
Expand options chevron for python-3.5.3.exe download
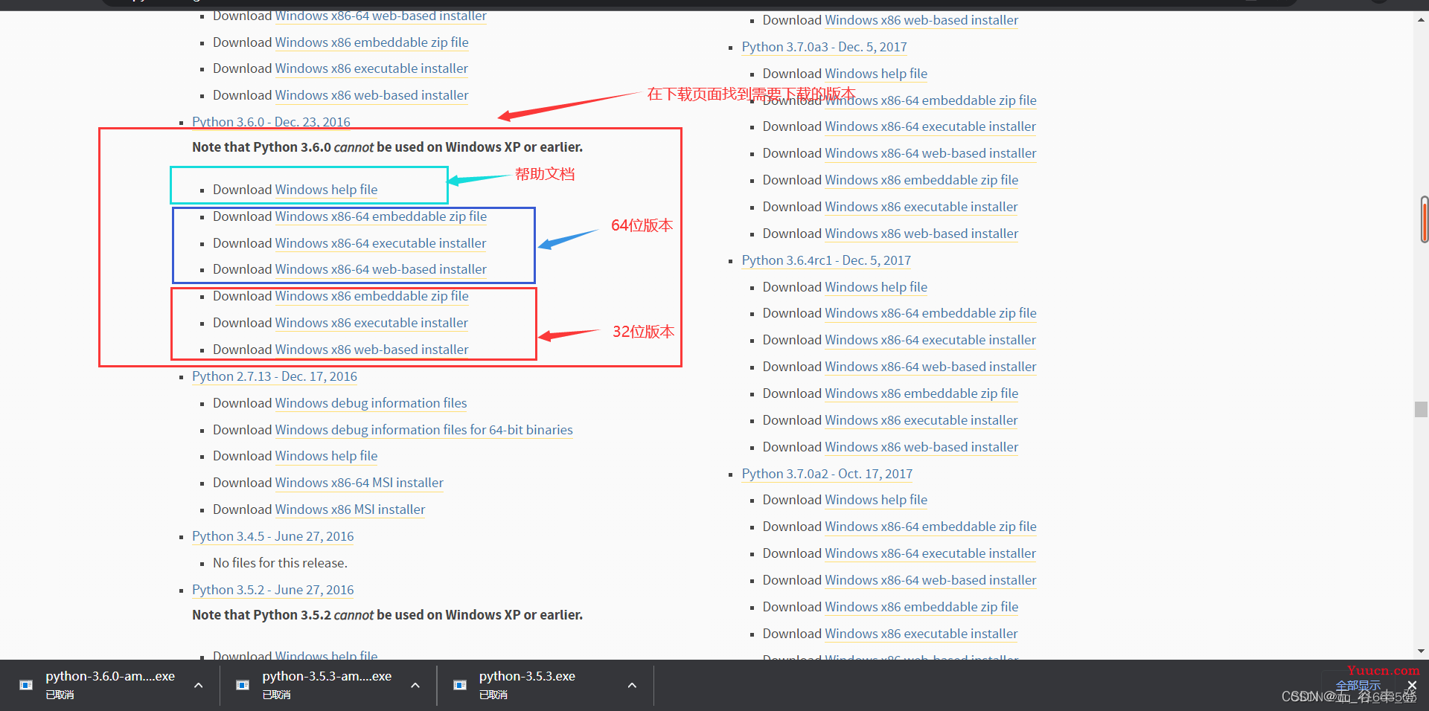(x=632, y=685)
